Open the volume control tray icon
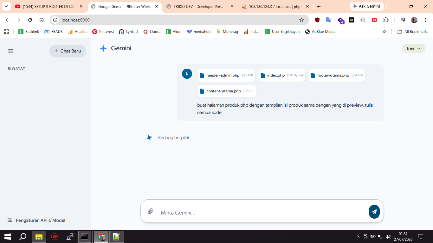This screenshot has height=243, width=433. coord(388,237)
